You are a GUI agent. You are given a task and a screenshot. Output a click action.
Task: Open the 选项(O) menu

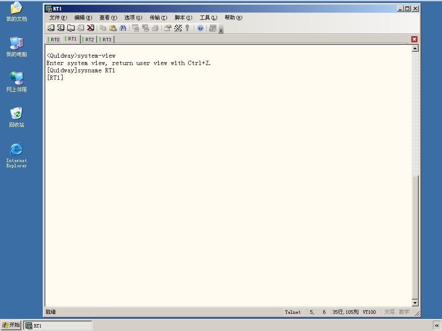(133, 17)
